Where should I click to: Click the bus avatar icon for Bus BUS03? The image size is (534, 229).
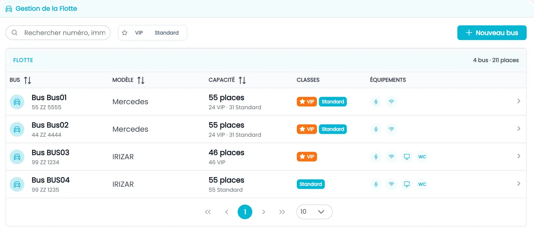17,157
